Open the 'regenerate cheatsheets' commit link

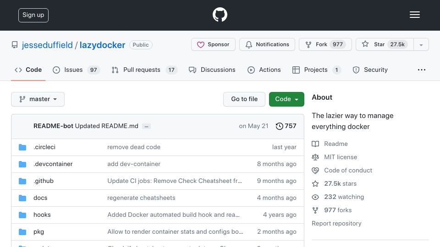(142, 198)
